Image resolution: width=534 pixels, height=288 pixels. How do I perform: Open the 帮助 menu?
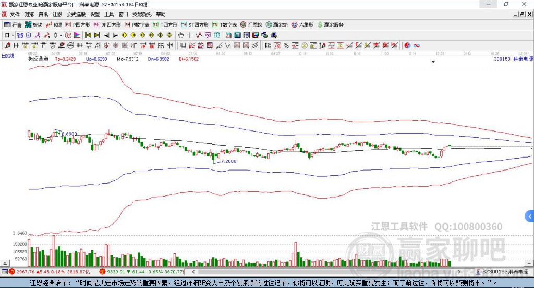click(x=161, y=14)
